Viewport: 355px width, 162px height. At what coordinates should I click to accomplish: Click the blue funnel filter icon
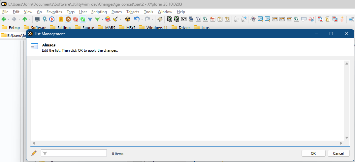click(90, 19)
